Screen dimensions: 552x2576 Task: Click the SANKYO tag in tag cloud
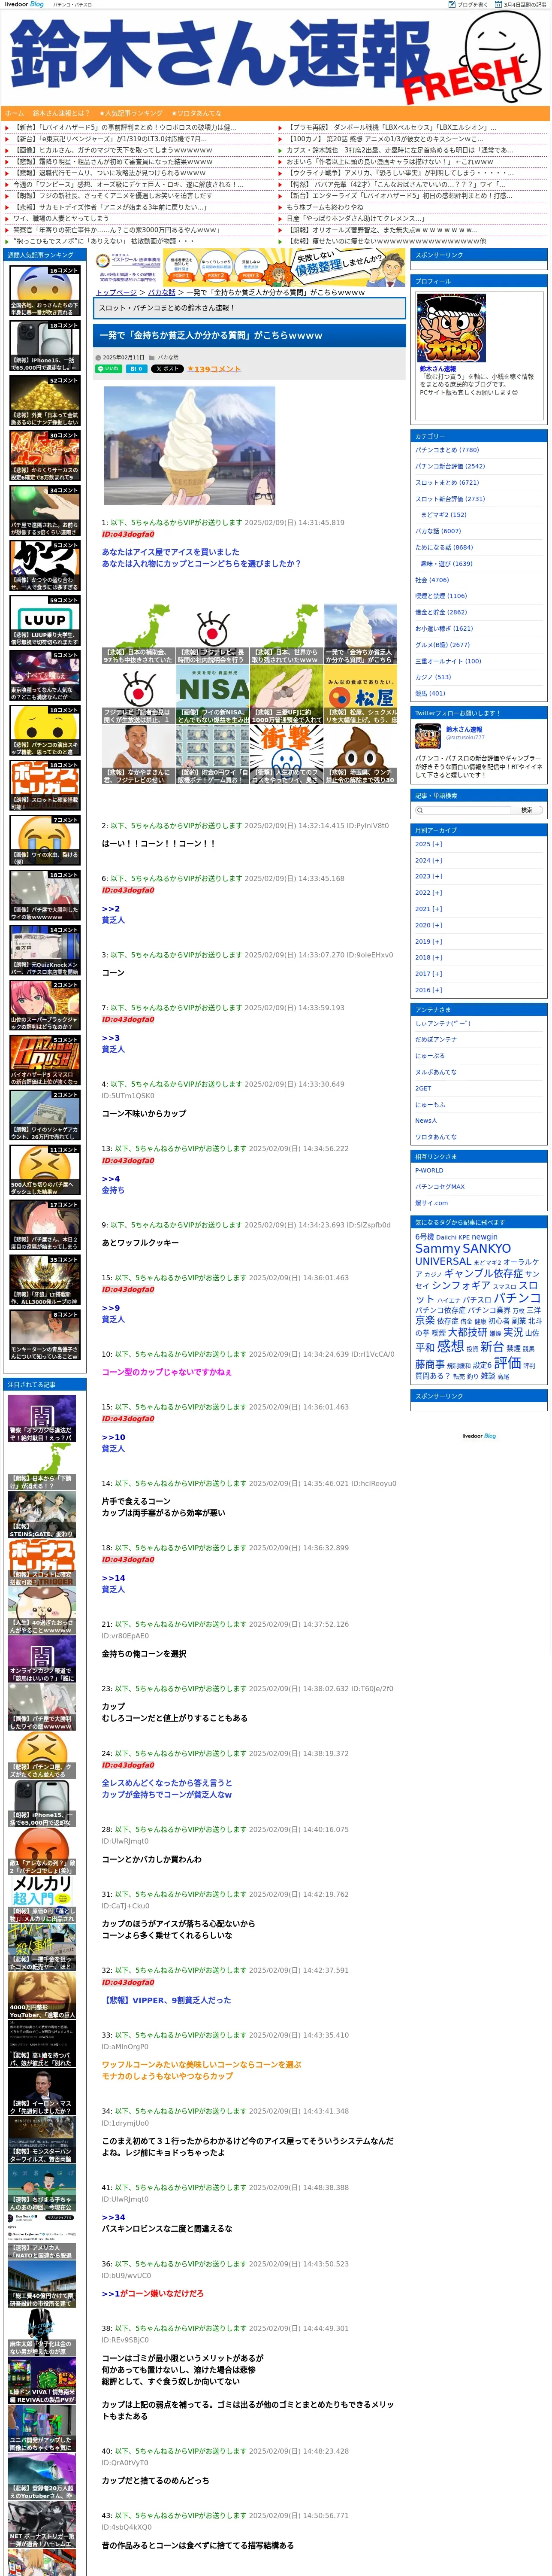tap(487, 1248)
